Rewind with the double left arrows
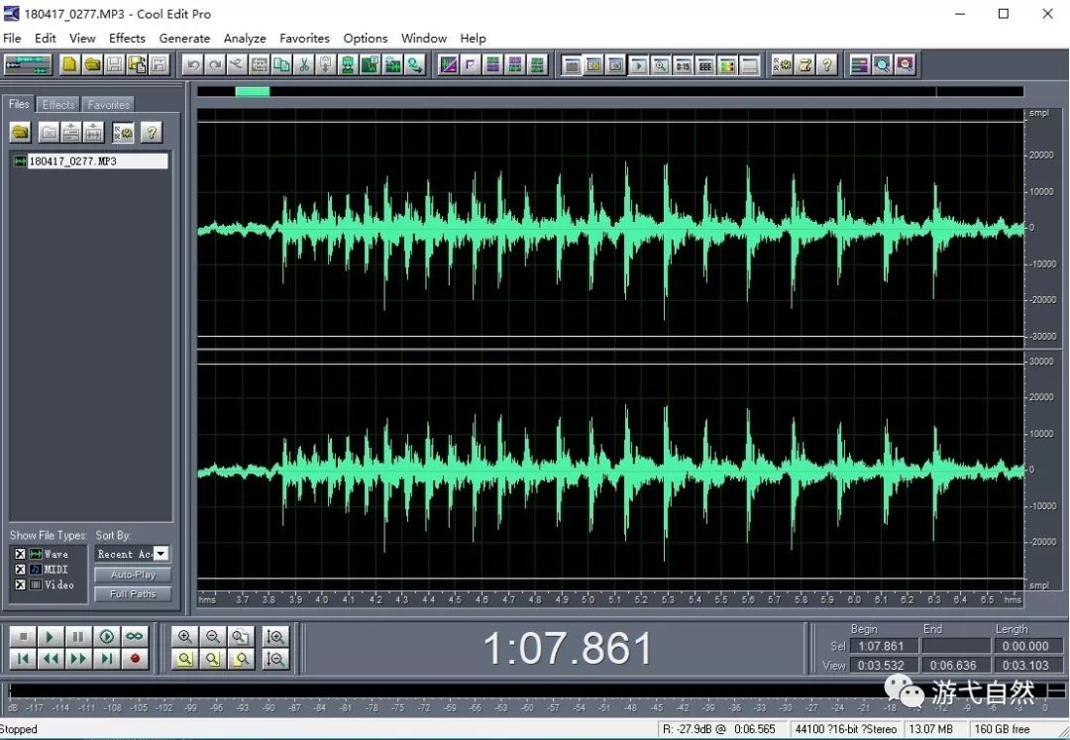 50,659
